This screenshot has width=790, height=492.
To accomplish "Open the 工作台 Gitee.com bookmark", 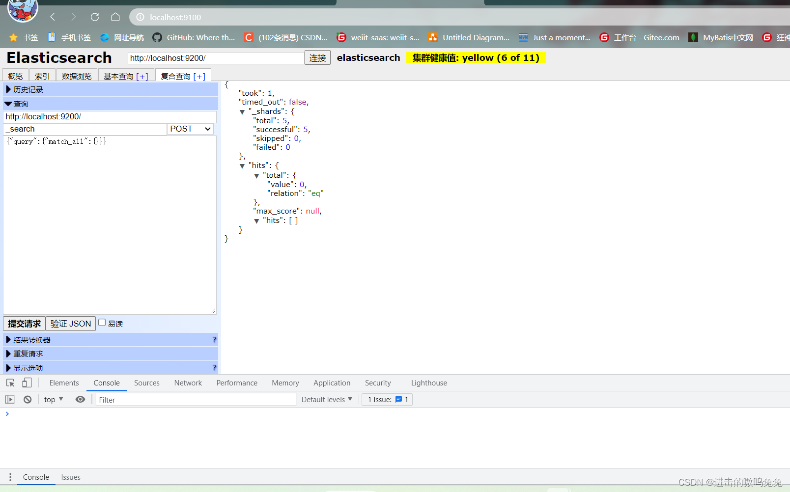I will 640,37.
